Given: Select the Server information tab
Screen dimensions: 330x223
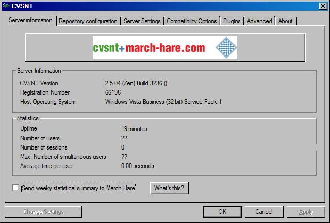Looking at the screenshot, I should point(30,21).
